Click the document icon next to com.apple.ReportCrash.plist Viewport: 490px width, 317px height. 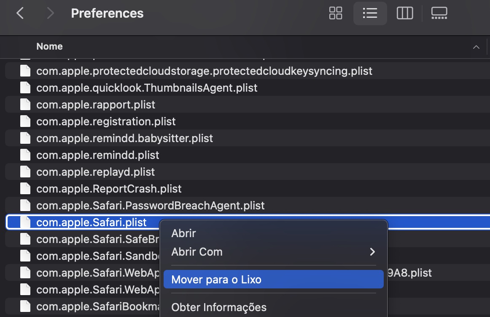pyautogui.click(x=25, y=188)
